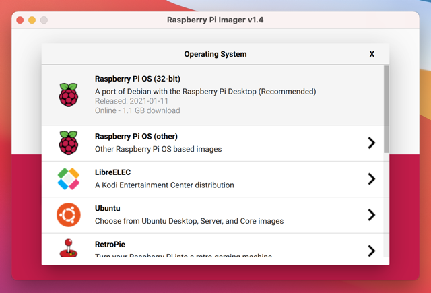Viewport: 431px width, 293px height.
Task: Select the RetroPie entry title
Action: 110,245
